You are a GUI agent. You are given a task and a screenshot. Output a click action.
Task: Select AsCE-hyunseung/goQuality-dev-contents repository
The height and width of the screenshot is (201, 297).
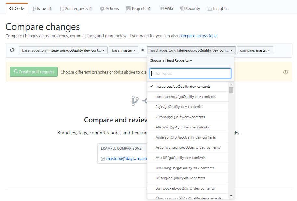[x=188, y=148]
